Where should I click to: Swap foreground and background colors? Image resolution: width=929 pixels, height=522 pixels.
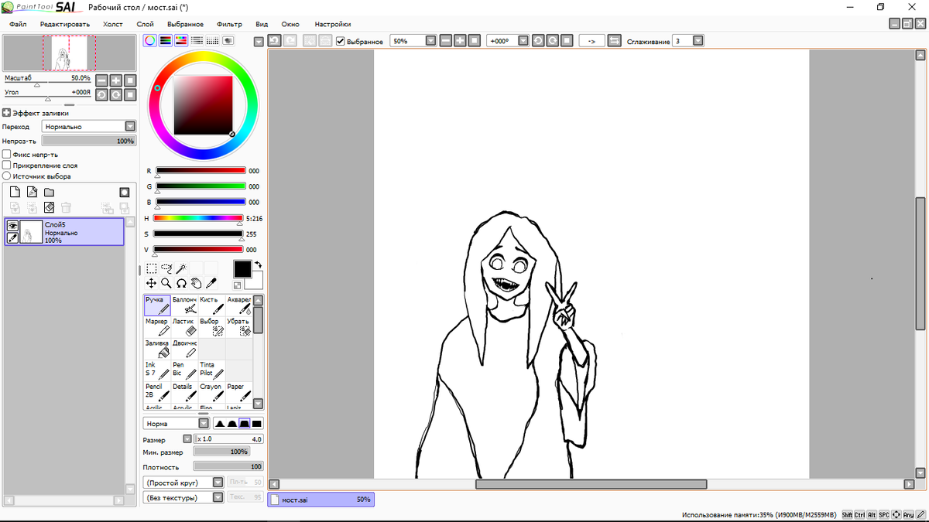(258, 264)
